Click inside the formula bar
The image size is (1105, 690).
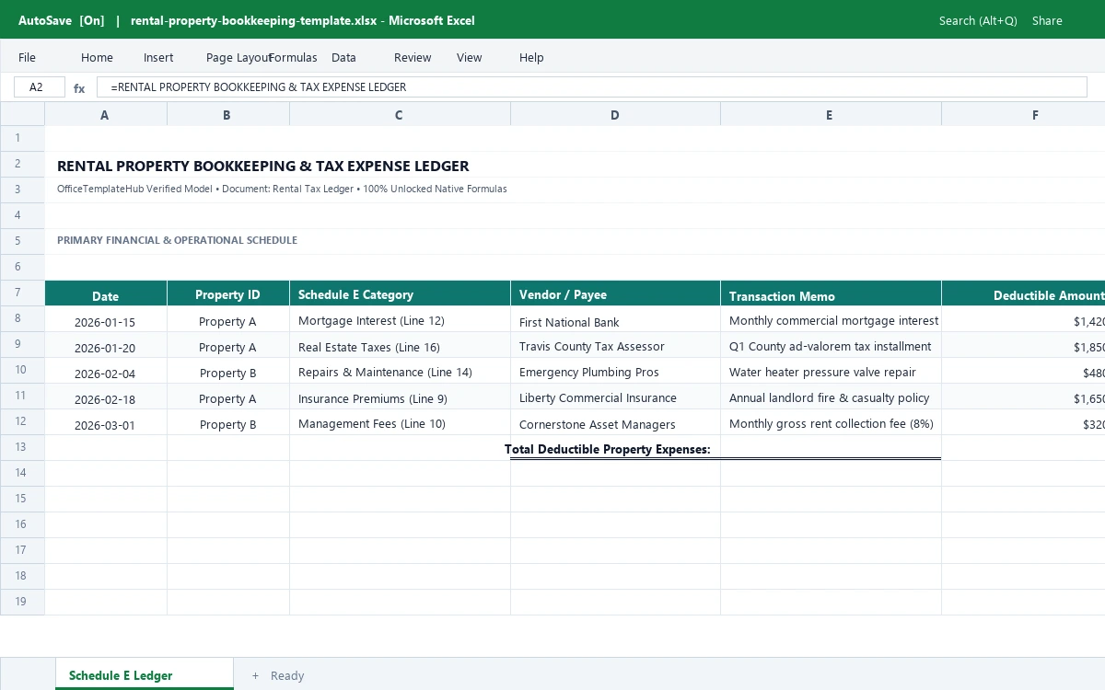pos(591,87)
